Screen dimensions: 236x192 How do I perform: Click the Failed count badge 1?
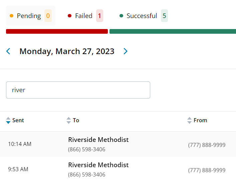[99, 16]
